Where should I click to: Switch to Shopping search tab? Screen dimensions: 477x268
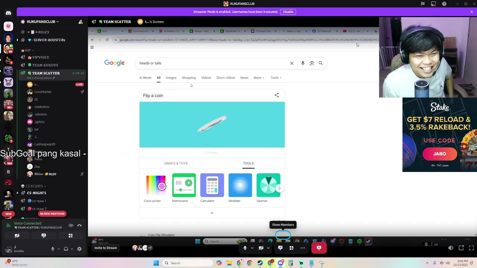(x=189, y=78)
